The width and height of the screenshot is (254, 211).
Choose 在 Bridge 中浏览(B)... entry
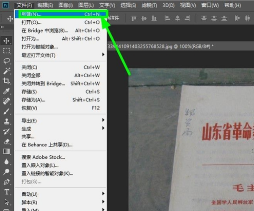tap(61, 30)
